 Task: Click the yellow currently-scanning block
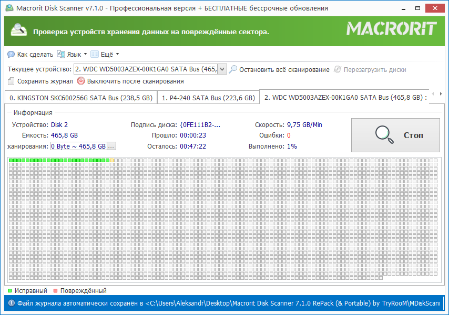111,160
